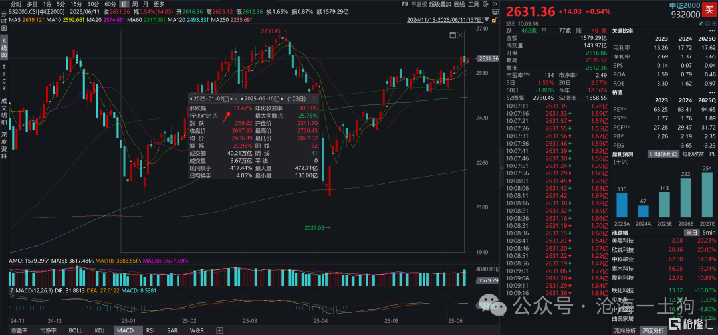The height and width of the screenshot is (335, 718).
Task: Switch to 多日 timeframe
Action: click(x=32, y=4)
